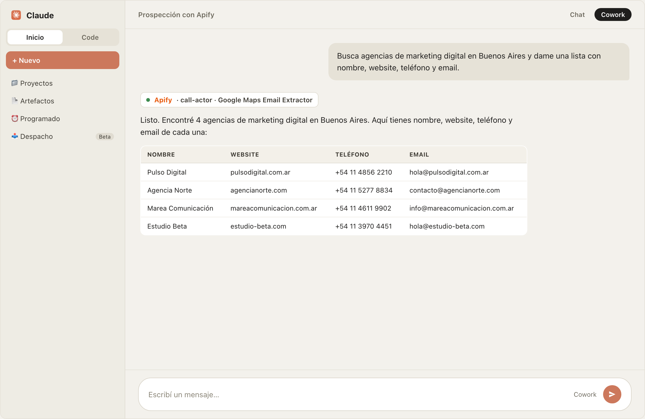Screen dimensions: 645x419
Task: Select the Pulso Digital name cell
Action: pos(167,172)
